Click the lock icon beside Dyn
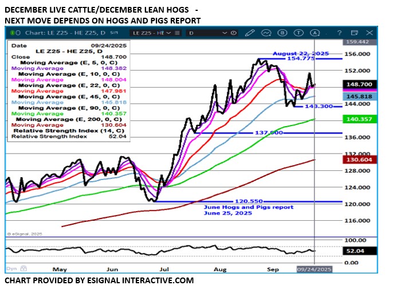 click(23, 268)
